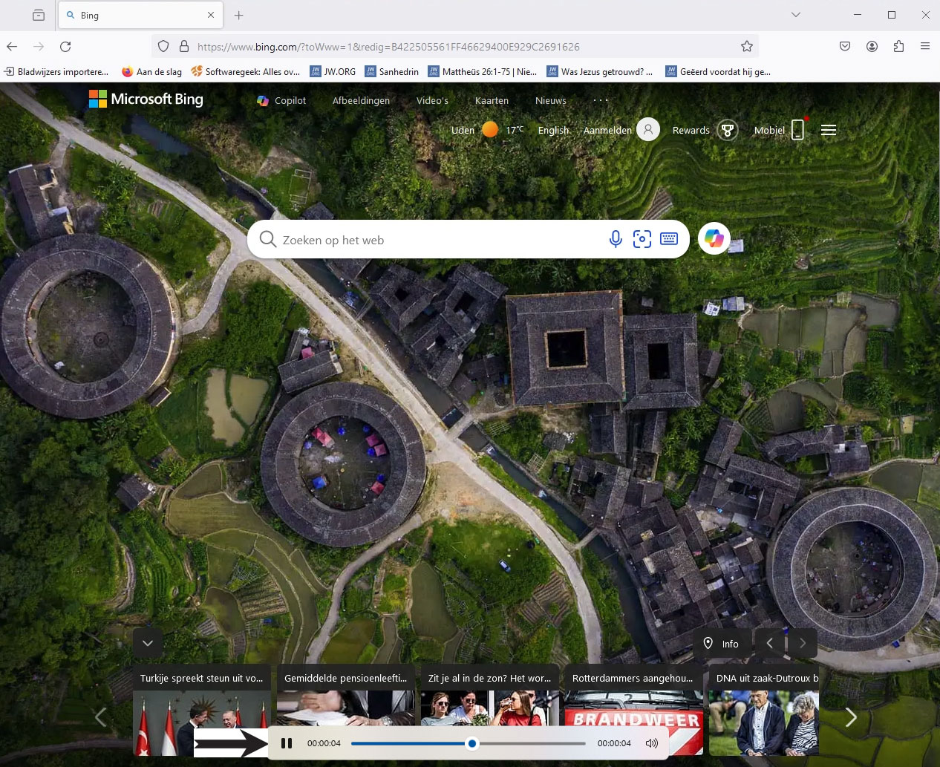The width and height of the screenshot is (940, 767).
Task: Click the user avatar next to Aanmelden
Action: point(648,129)
